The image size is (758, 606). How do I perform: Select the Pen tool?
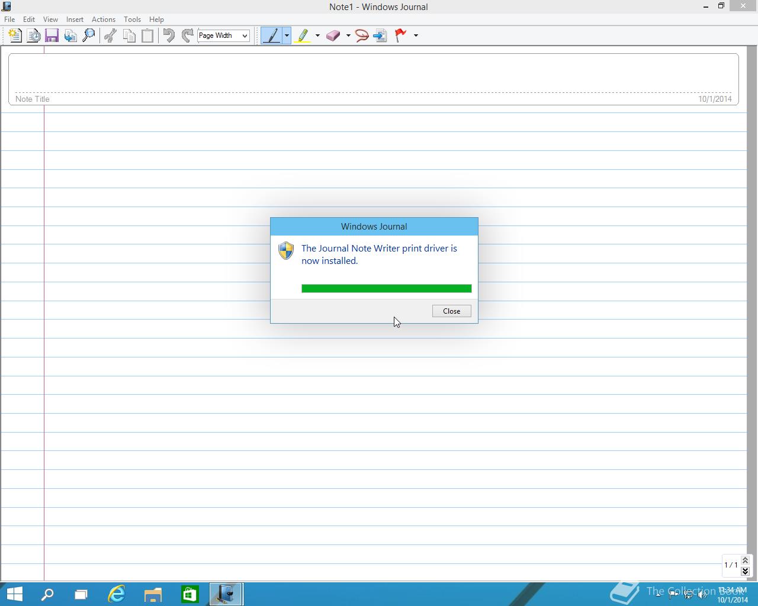tap(271, 36)
